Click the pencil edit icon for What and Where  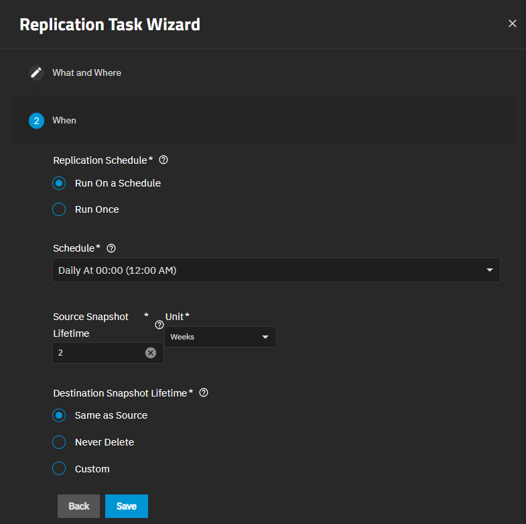36,72
